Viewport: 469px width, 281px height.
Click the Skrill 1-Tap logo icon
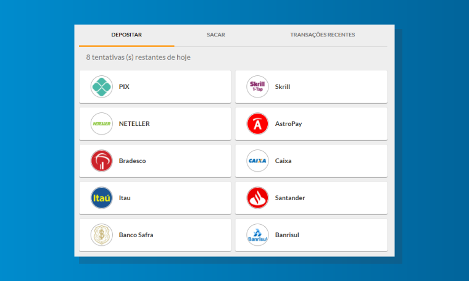pos(257,86)
